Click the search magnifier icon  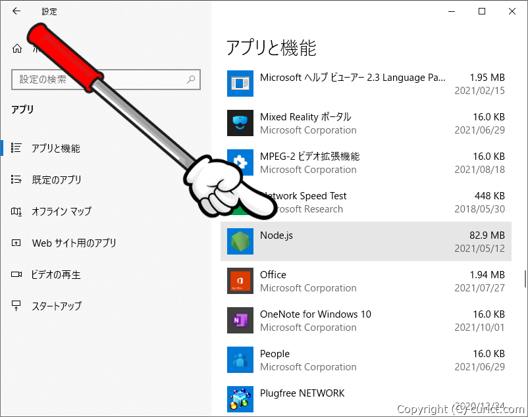click(191, 80)
